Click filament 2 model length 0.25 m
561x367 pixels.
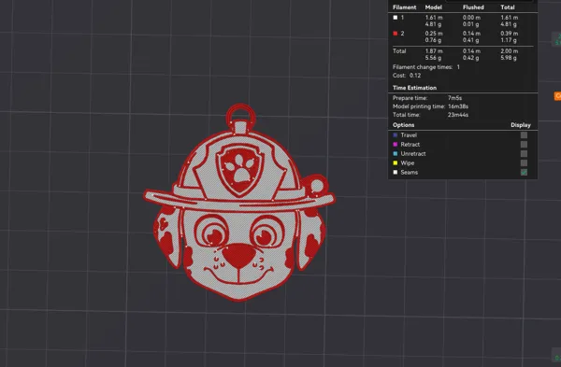click(x=434, y=34)
